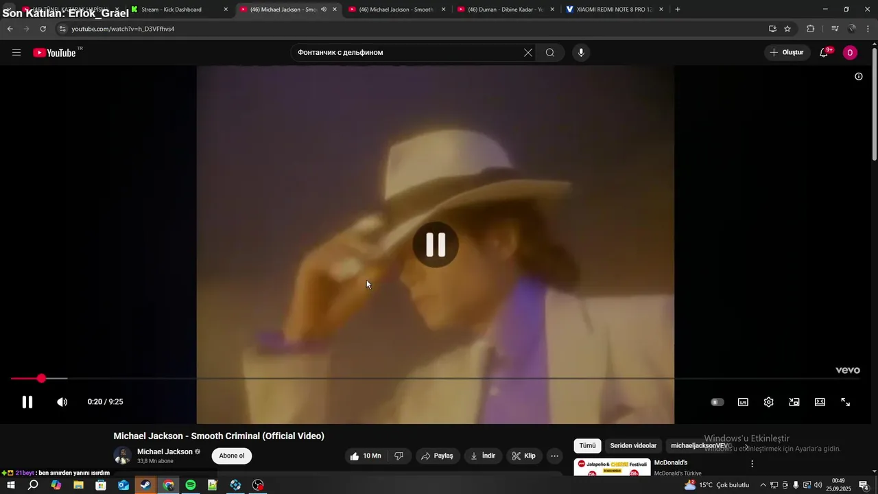This screenshot has height=494, width=878.
Task: Dislike the video
Action: tap(399, 456)
